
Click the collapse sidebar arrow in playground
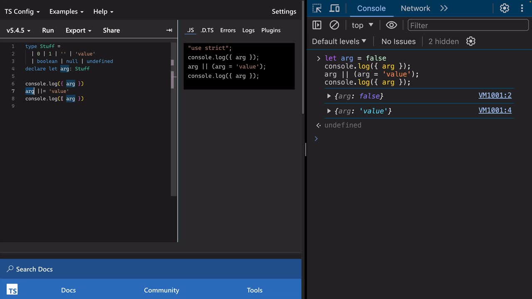tap(169, 30)
